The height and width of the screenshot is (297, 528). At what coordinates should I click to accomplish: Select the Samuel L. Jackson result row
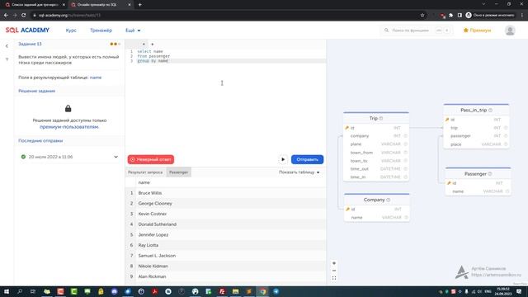pyautogui.click(x=225, y=256)
